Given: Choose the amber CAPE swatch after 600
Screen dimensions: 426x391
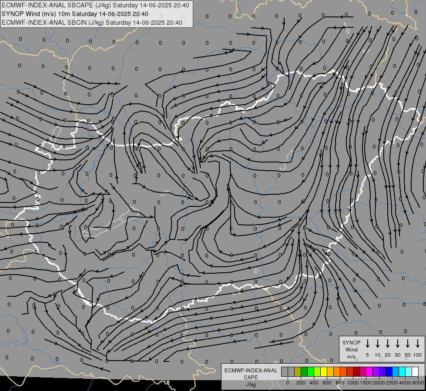Looking at the screenshot, I should pyautogui.click(x=330, y=372).
